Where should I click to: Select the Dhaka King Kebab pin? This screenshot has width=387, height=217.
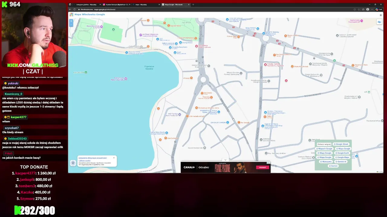pyautogui.click(x=292, y=66)
